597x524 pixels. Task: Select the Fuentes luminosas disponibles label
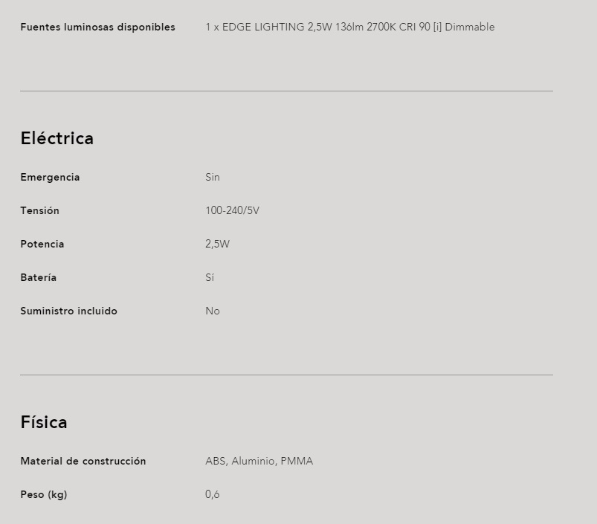pos(98,27)
